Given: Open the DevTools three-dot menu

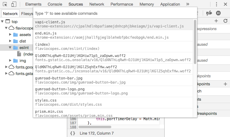Looking at the screenshot, I should pos(216,4).
